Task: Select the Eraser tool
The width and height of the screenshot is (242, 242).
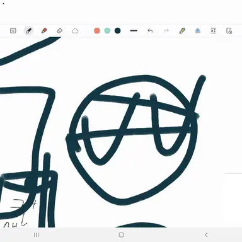Action: [60, 31]
